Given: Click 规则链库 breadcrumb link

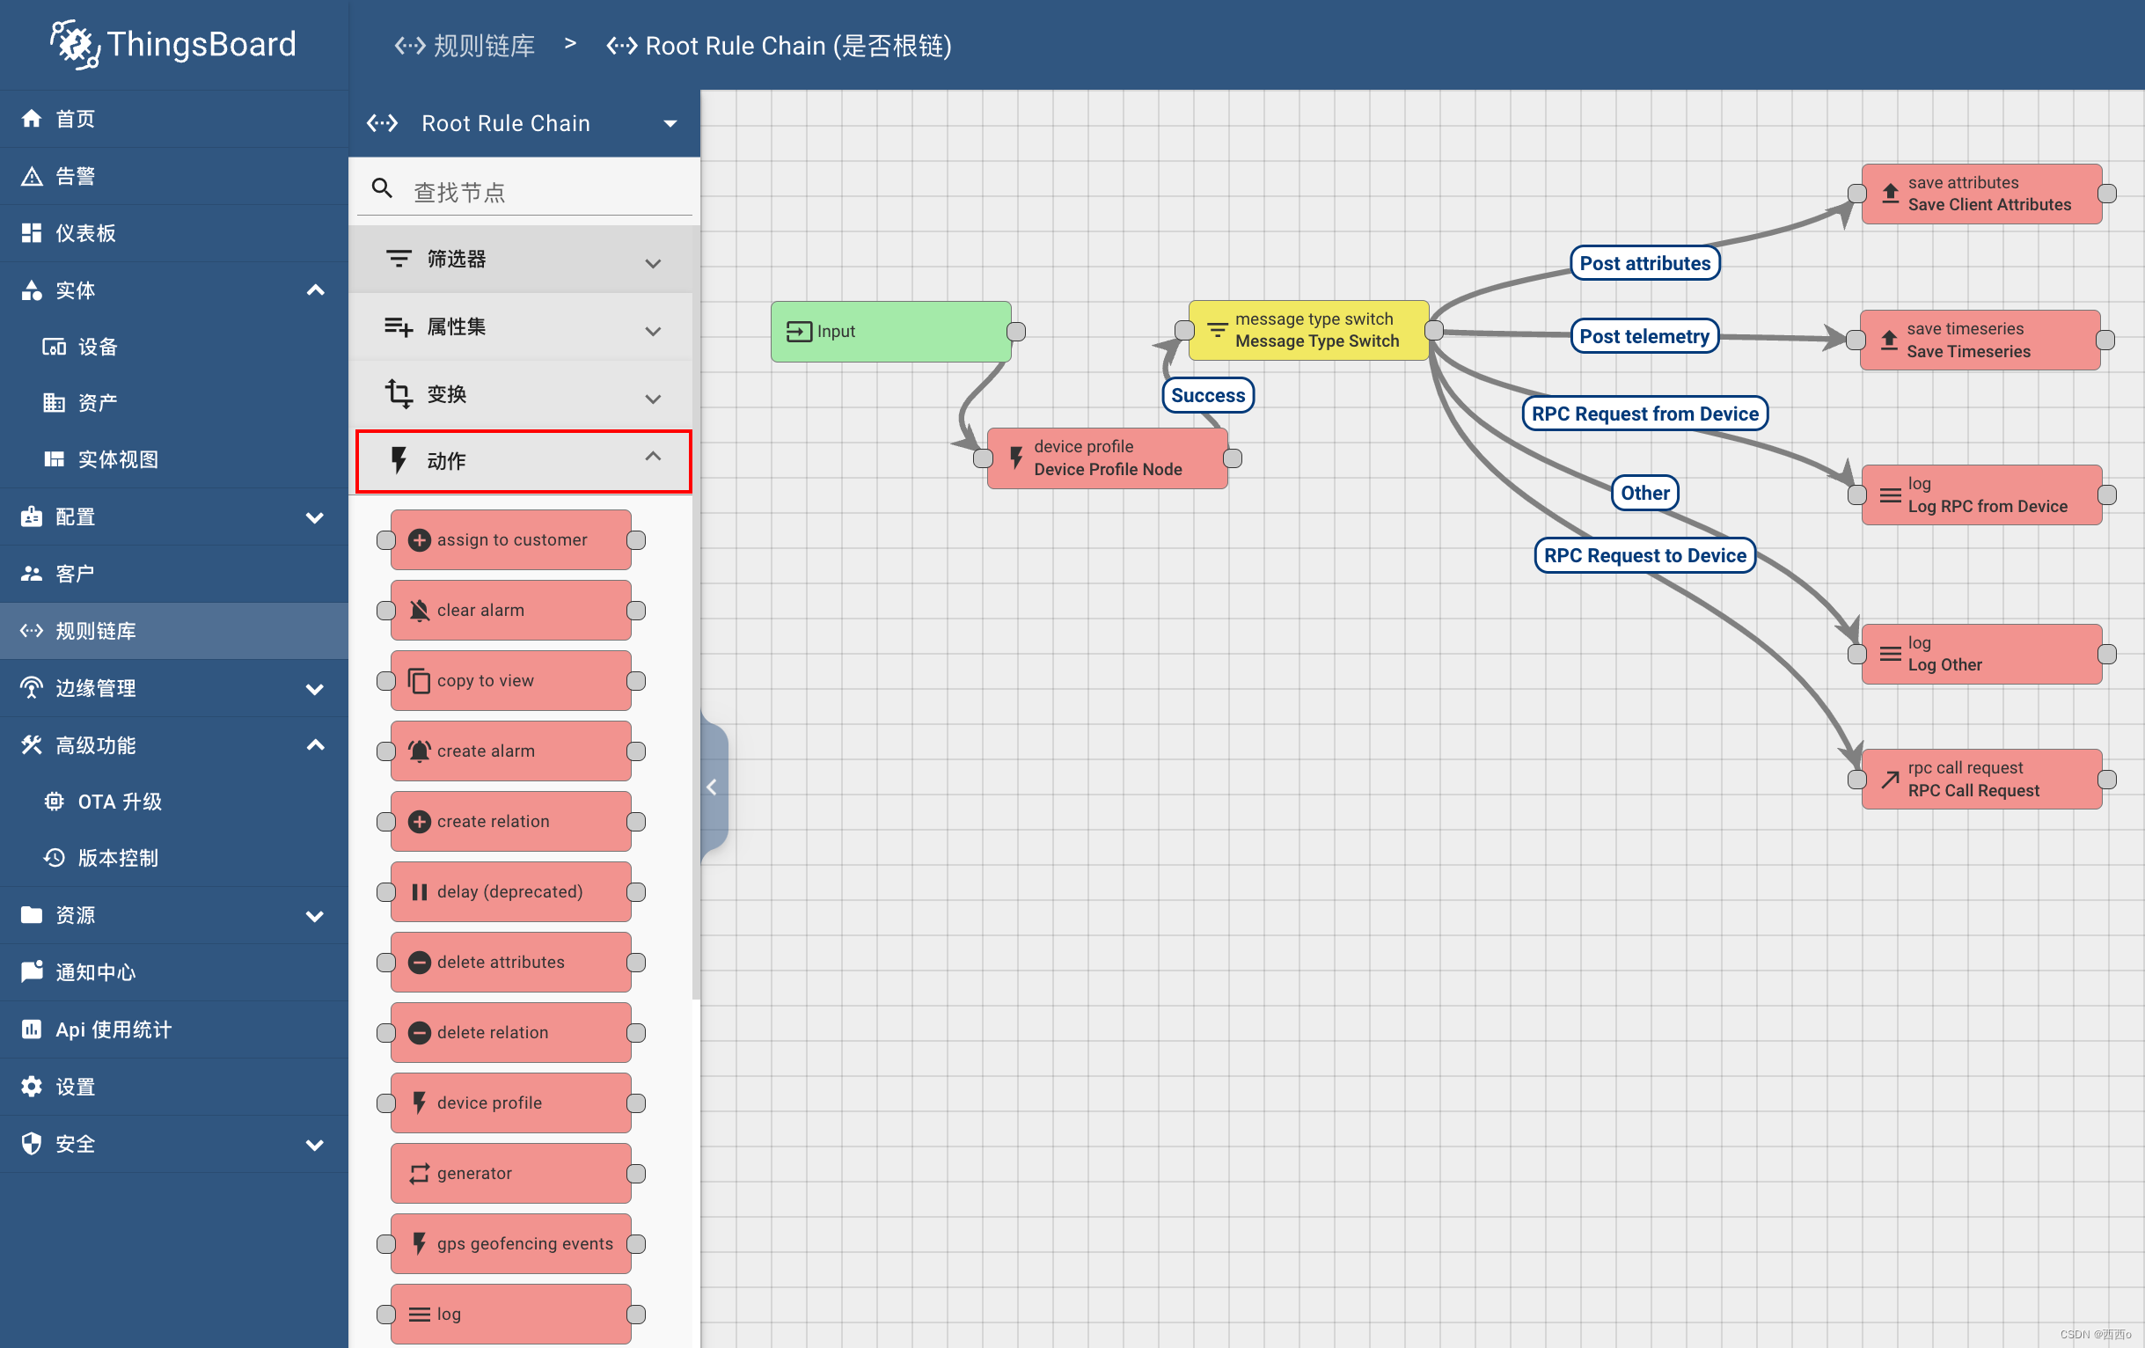Looking at the screenshot, I should (x=483, y=46).
